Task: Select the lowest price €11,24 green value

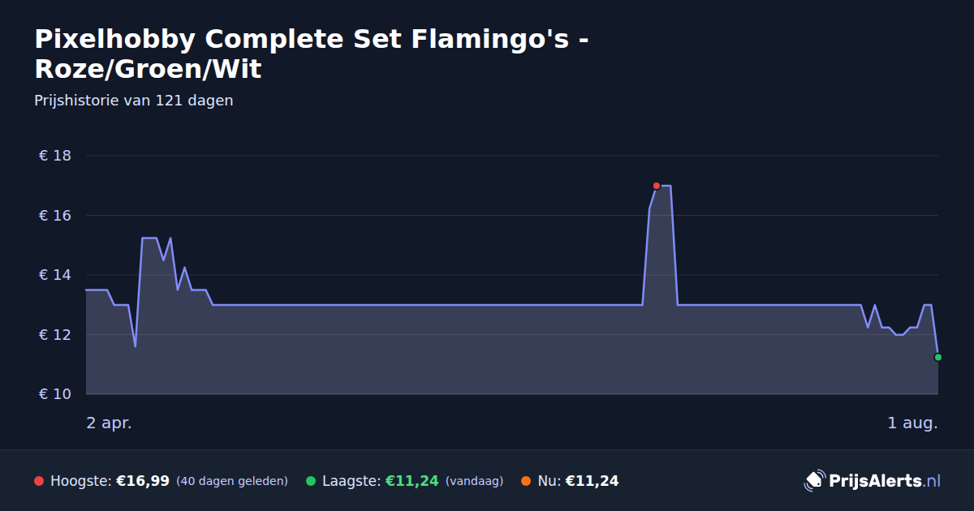Action: [x=412, y=481]
